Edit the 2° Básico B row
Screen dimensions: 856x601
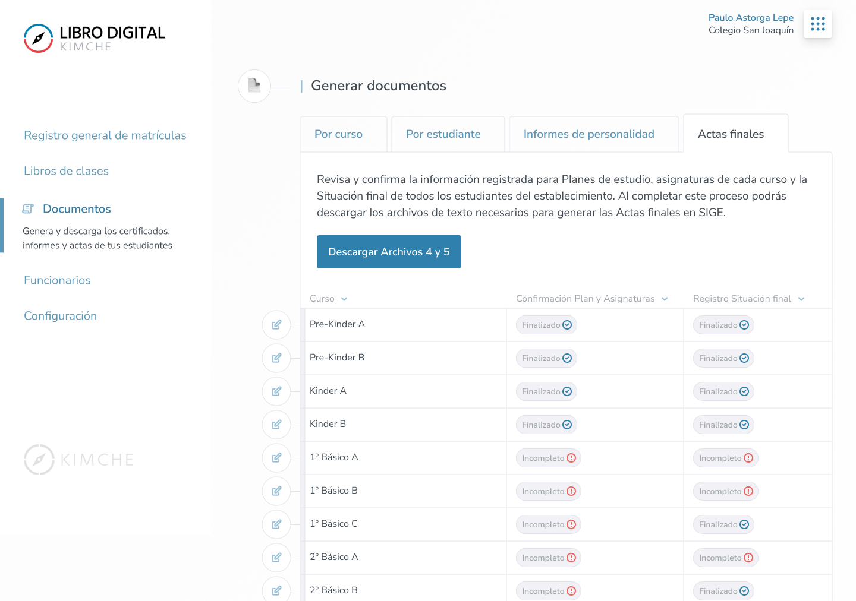276,590
